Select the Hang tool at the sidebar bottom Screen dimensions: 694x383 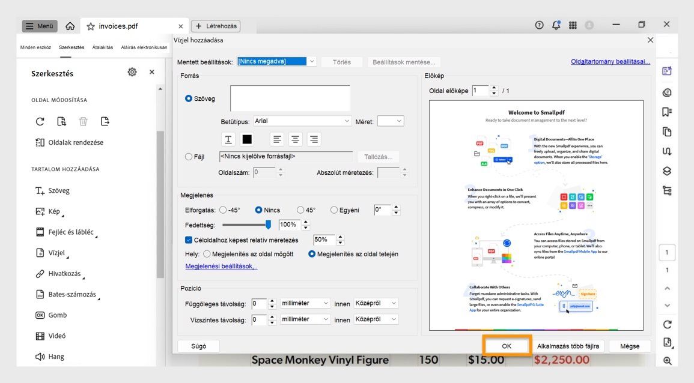53,356
